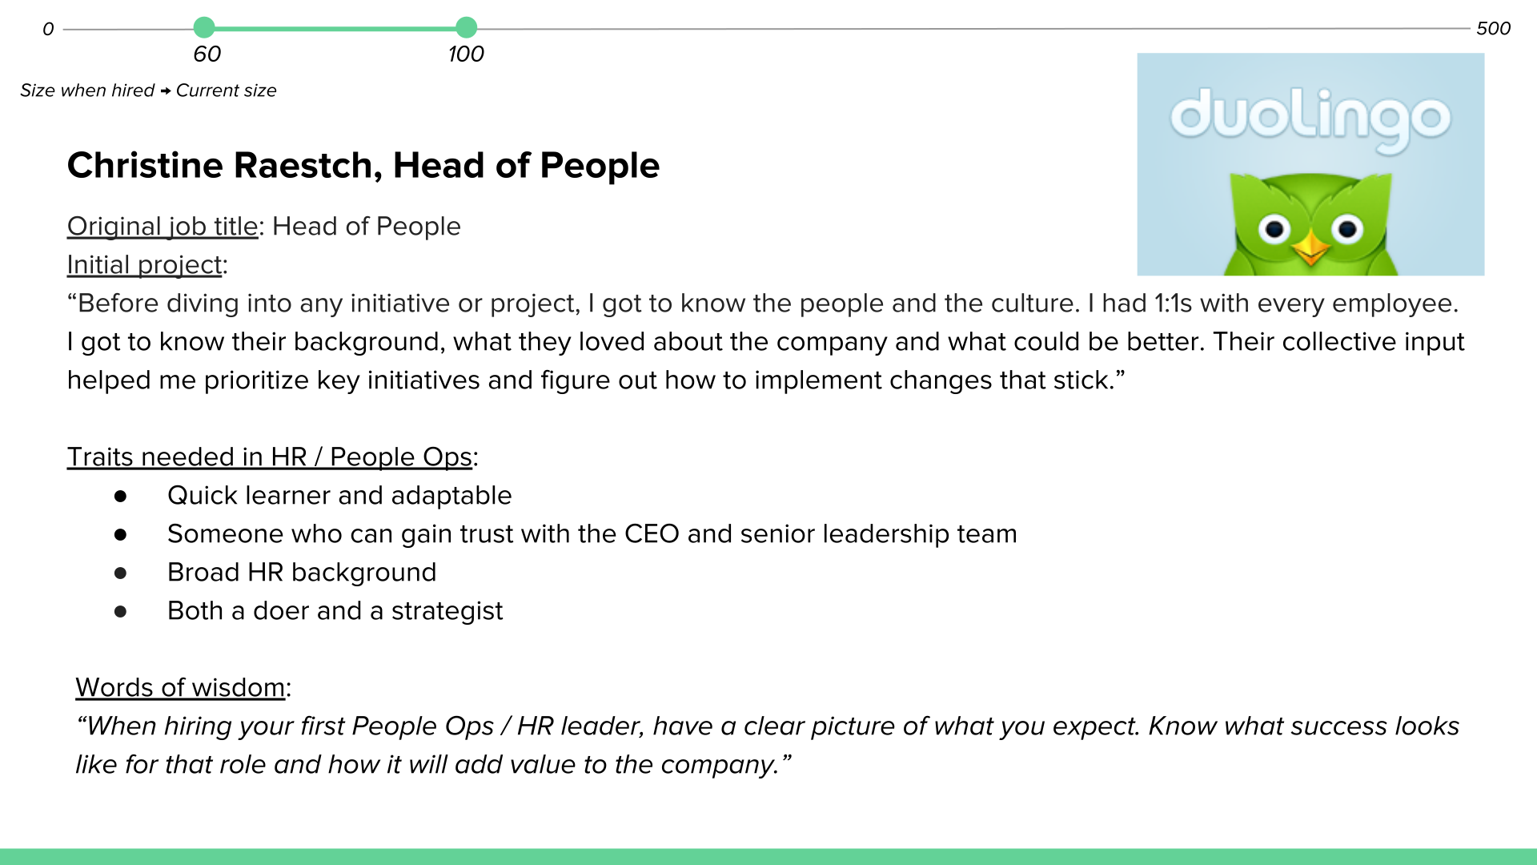Click the Duolingo owl logo image

[x=1310, y=164]
